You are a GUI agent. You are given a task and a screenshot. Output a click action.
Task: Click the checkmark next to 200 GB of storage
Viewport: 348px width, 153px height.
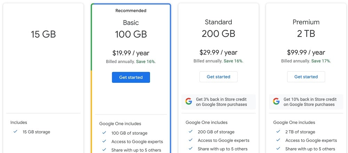[190, 132]
